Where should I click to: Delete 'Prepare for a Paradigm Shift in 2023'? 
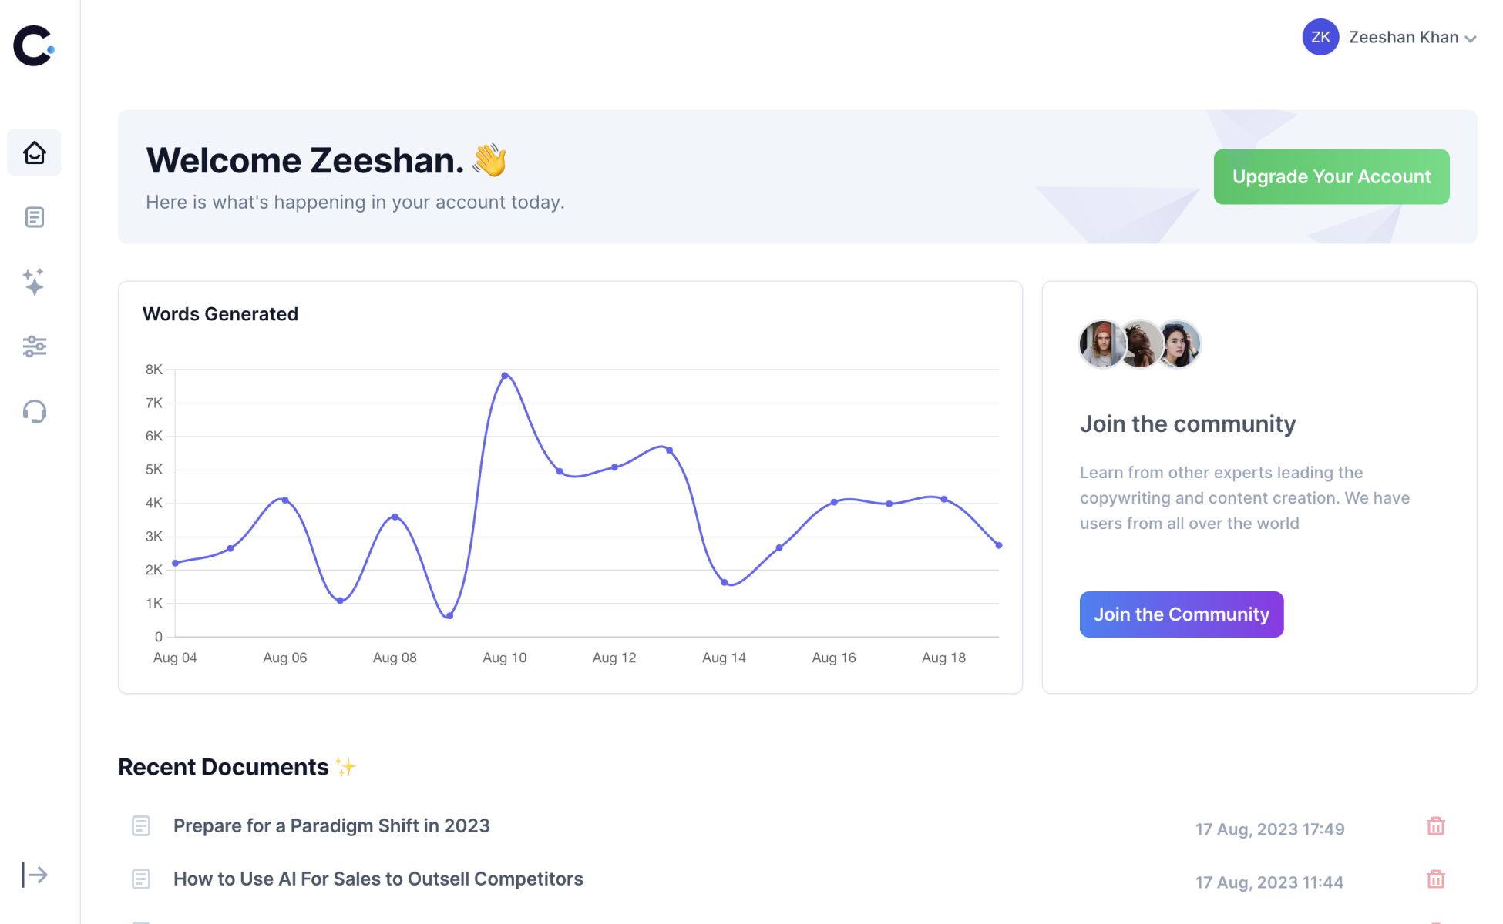1434,825
